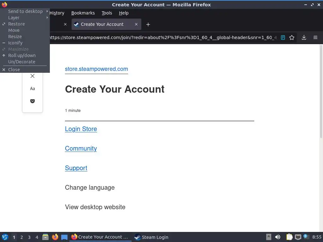Switch to virtual desktop 2
Screen dimensions: 323x242
click(22, 237)
